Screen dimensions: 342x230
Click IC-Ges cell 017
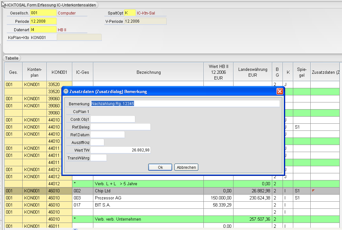point(83,205)
